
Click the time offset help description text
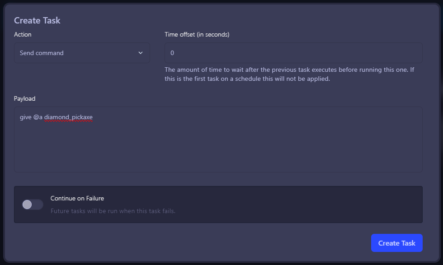(x=289, y=74)
